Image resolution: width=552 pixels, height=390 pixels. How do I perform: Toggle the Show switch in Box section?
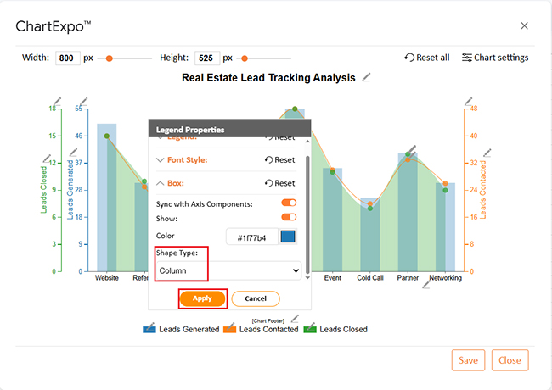(x=289, y=218)
